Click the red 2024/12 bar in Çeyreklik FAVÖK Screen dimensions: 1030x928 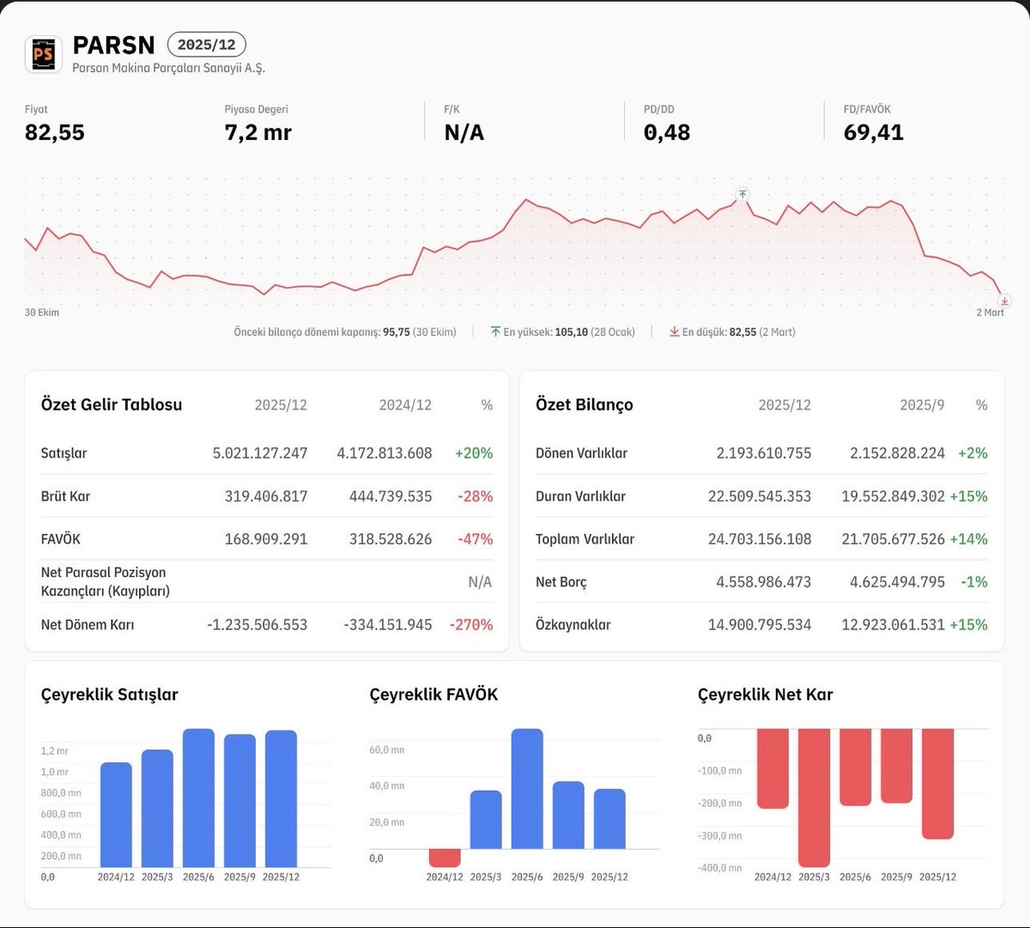click(x=445, y=858)
